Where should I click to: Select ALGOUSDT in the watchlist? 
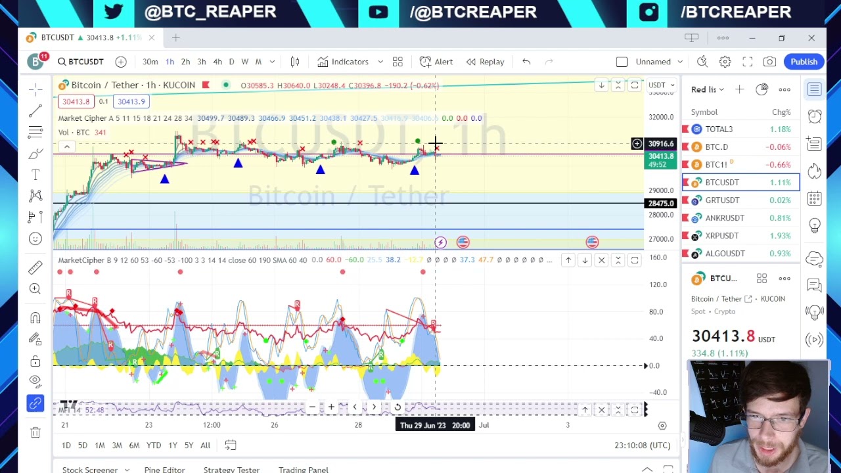click(741, 253)
